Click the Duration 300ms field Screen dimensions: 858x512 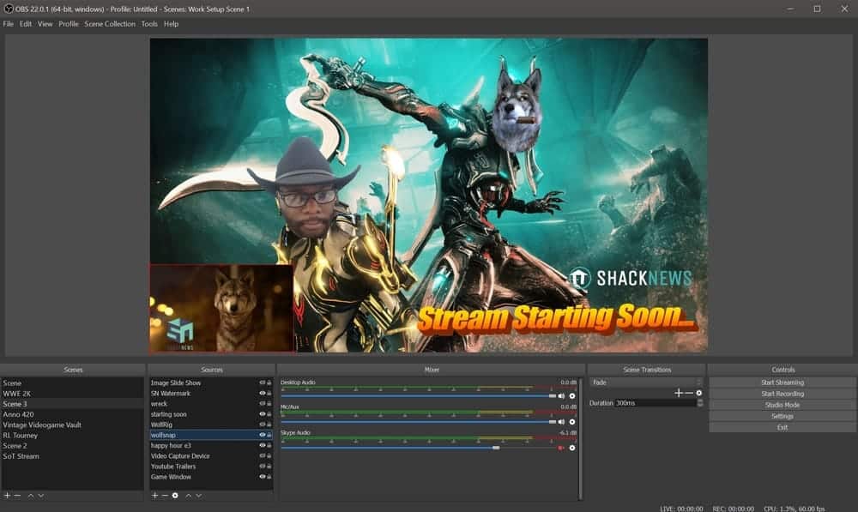(656, 403)
